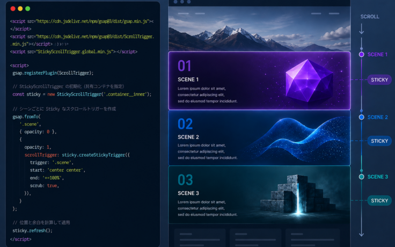Click the glowing stone cubes in Scene 3
Screen dimensions: 395x247
tap(297, 194)
